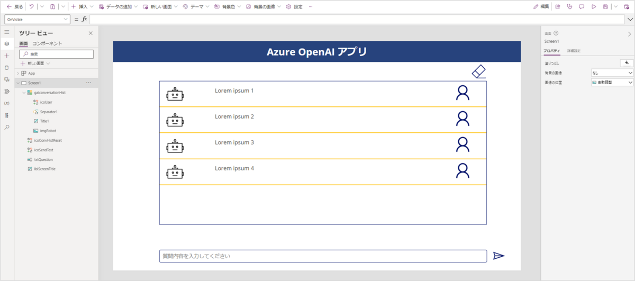Preview the app with the play icon
Screen dimensions: 635x281
pyautogui.click(x=594, y=6)
